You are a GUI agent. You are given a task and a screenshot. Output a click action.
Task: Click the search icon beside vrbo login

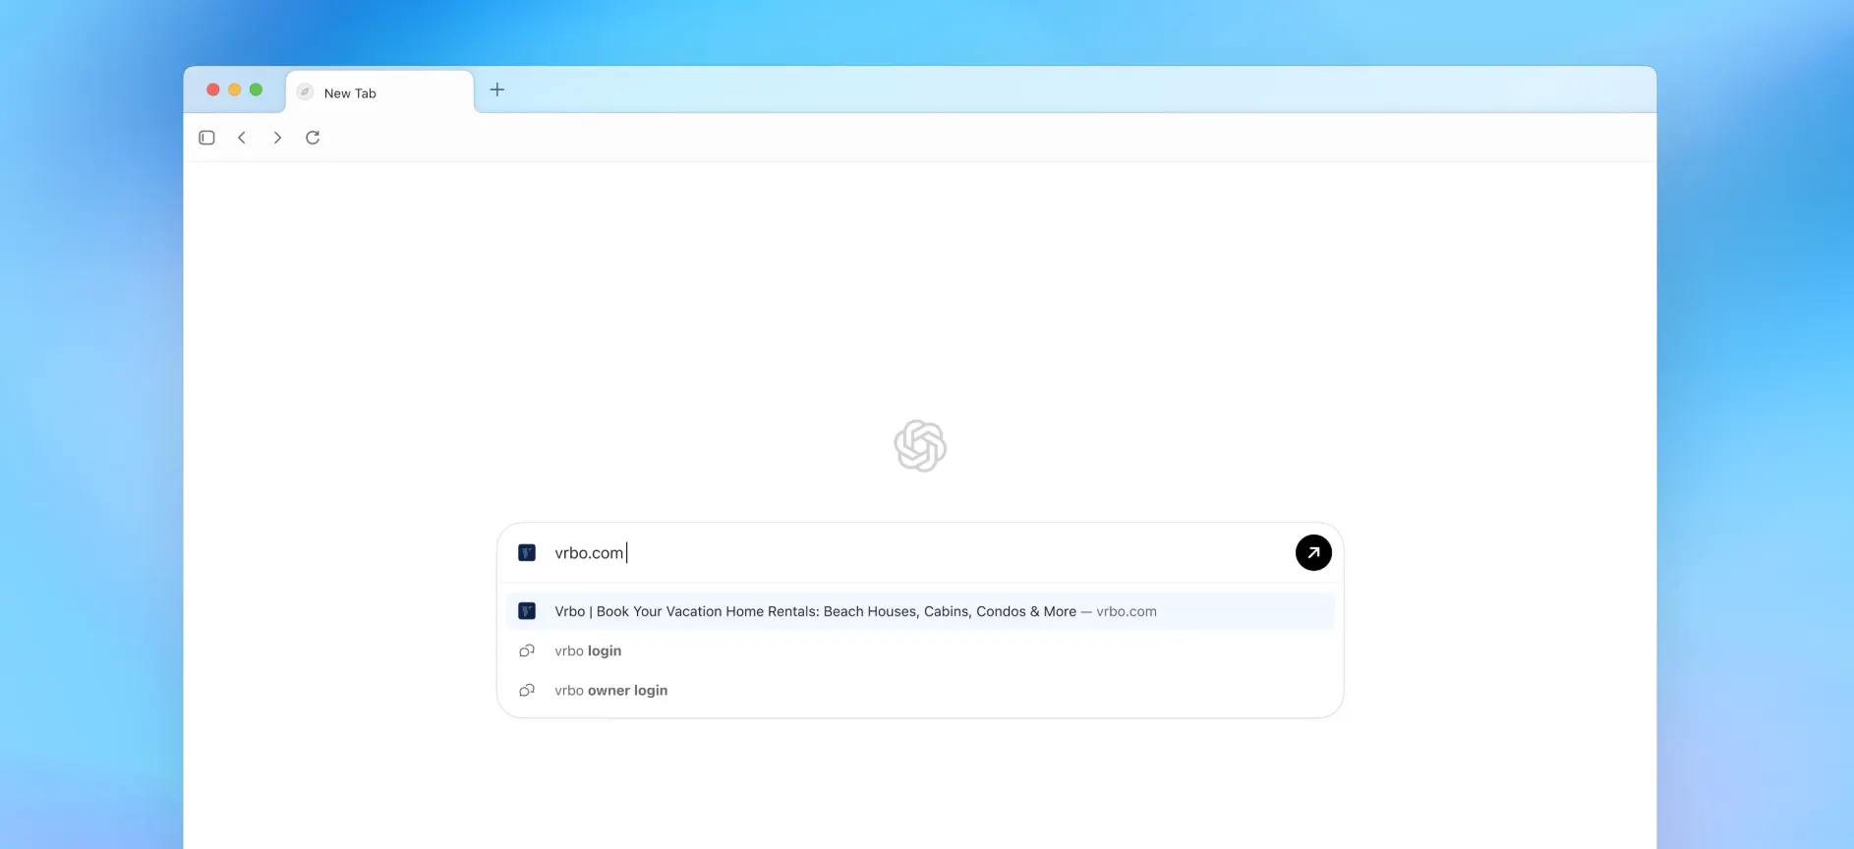(527, 651)
